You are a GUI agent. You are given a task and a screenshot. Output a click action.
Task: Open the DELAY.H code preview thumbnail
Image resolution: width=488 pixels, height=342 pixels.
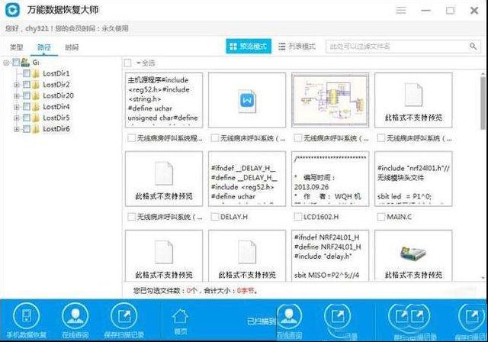pos(247,179)
